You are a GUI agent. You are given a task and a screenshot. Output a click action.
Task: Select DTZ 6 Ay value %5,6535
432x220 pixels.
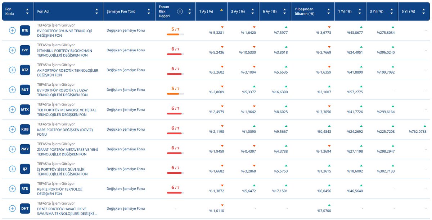[x=281, y=72]
